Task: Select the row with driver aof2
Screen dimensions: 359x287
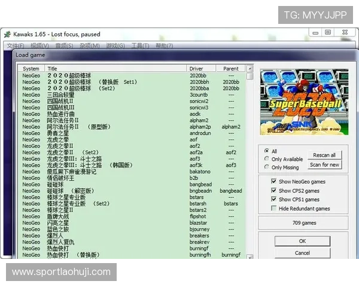Action: (132, 146)
